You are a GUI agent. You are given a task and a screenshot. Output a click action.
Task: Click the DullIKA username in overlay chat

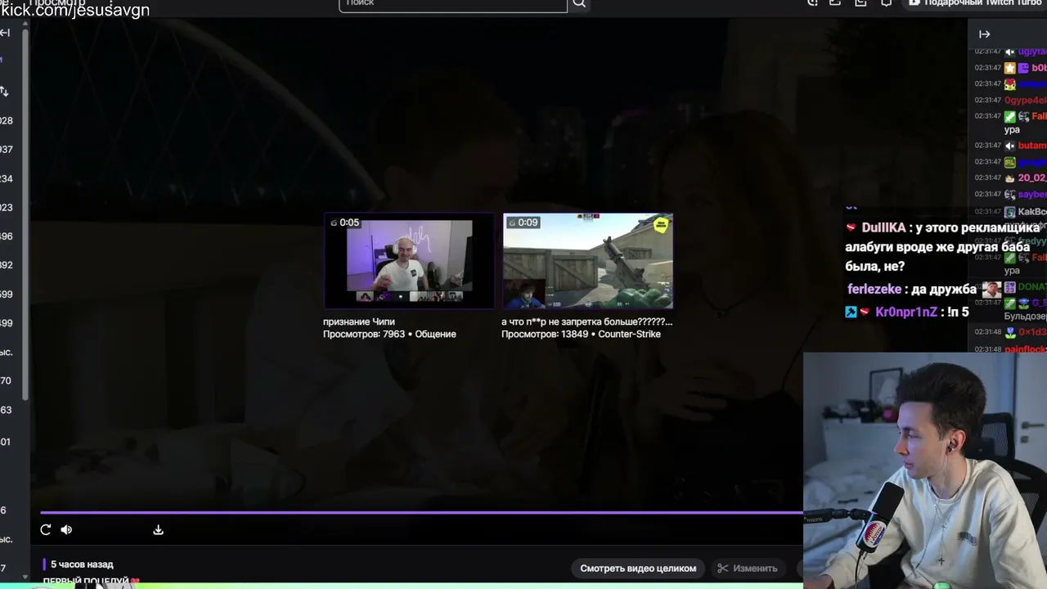click(883, 228)
